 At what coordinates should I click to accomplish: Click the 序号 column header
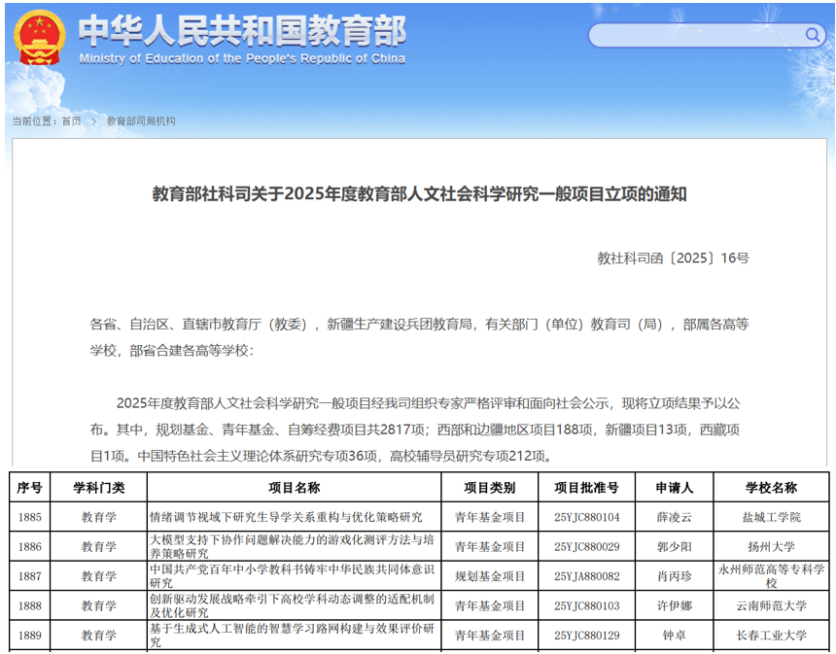coord(29,488)
